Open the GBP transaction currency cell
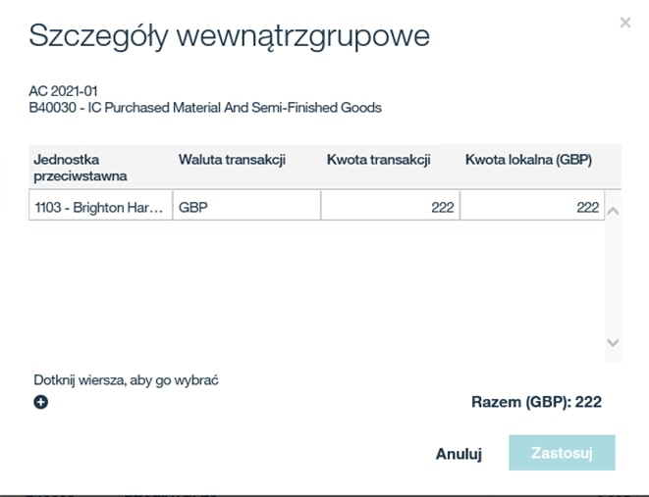The height and width of the screenshot is (497, 649). click(245, 207)
